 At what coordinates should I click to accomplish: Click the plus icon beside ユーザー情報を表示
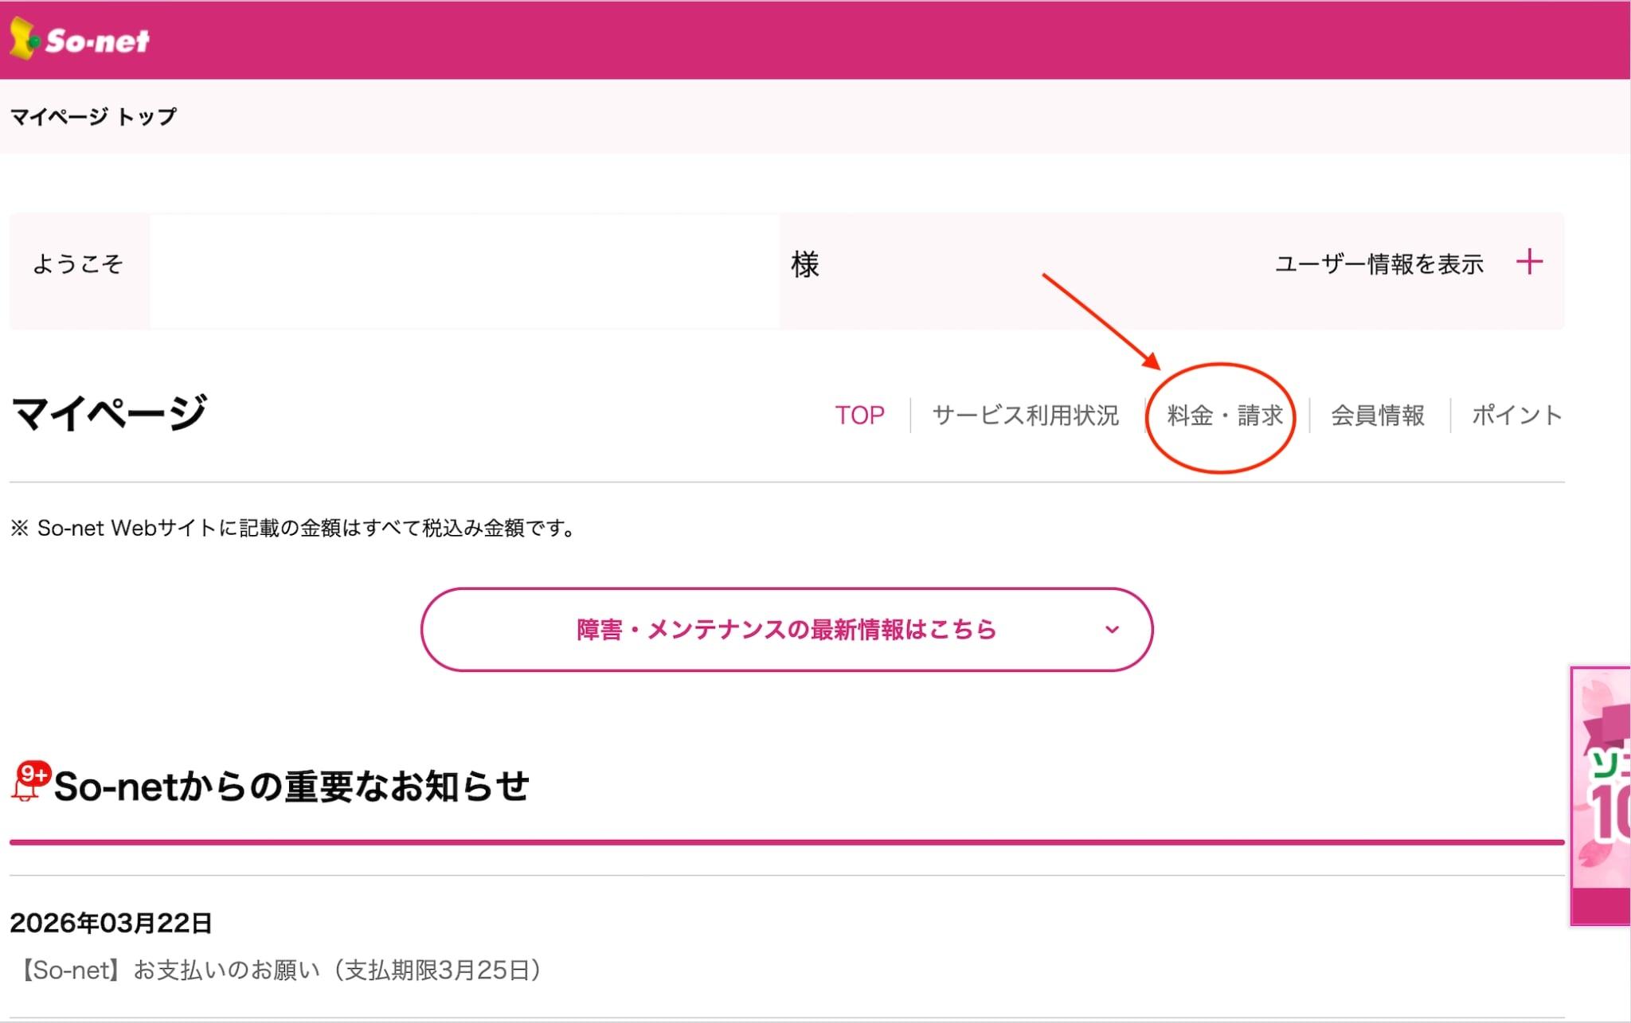coord(1528,262)
